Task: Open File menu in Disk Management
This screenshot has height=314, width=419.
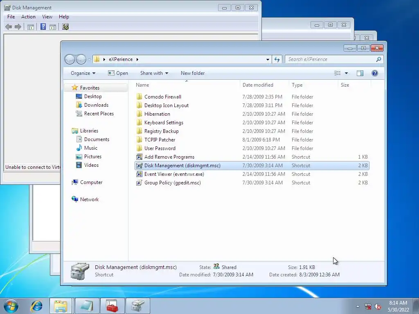Action: (11, 16)
